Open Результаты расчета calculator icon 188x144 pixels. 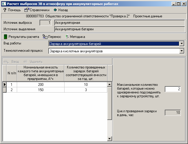pyautogui.click(x=5, y=37)
